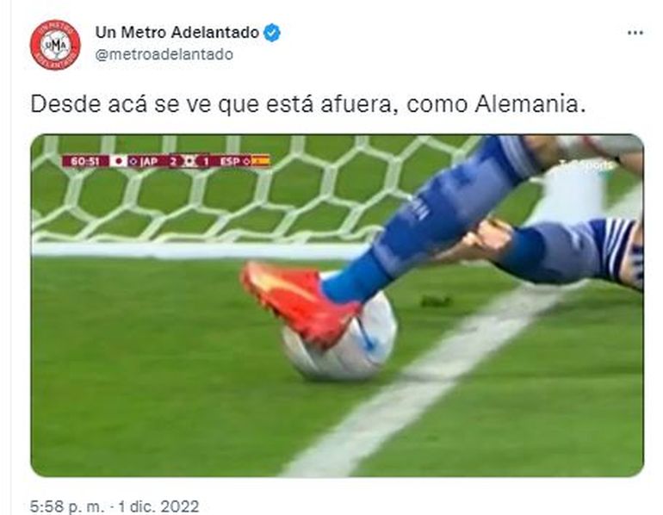Open the @metroadelantado handle link
Image resolution: width=663 pixels, height=515 pixels.
pyautogui.click(x=164, y=54)
